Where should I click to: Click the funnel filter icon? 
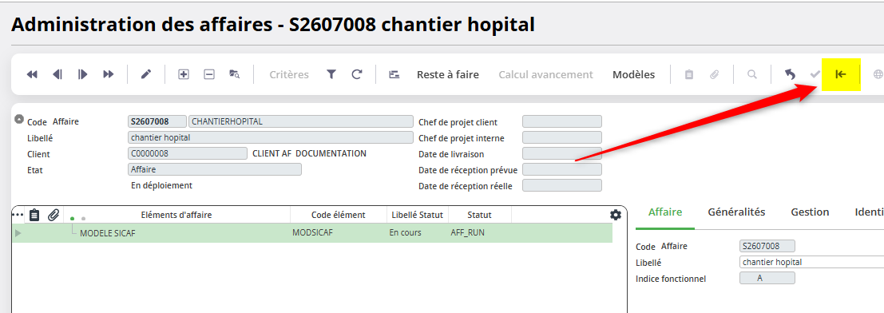click(331, 74)
